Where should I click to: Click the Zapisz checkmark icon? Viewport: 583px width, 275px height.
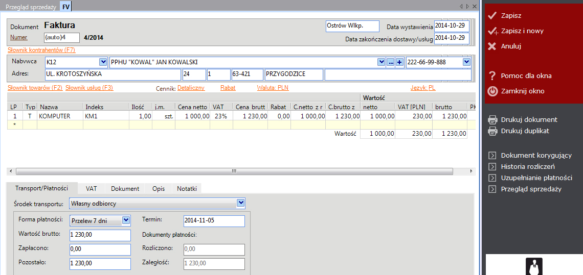pos(492,16)
